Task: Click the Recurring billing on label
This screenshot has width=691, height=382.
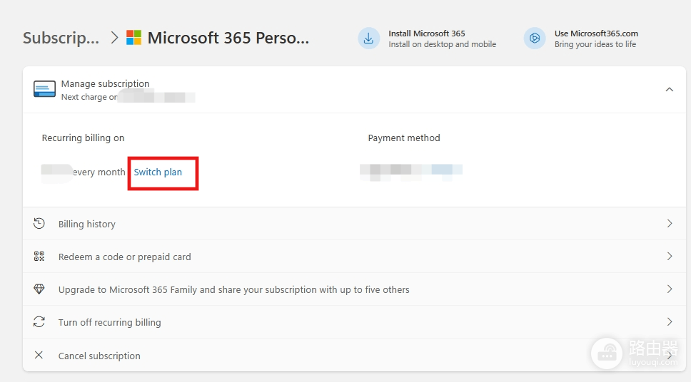Action: pos(83,138)
